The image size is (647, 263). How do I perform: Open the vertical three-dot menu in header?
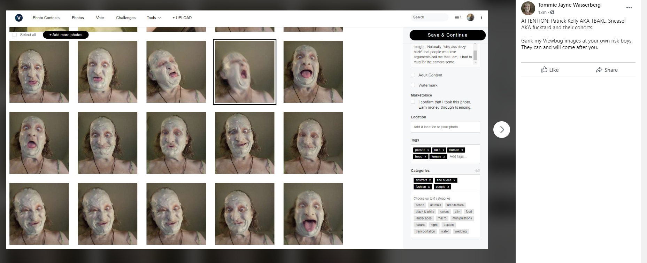(481, 17)
